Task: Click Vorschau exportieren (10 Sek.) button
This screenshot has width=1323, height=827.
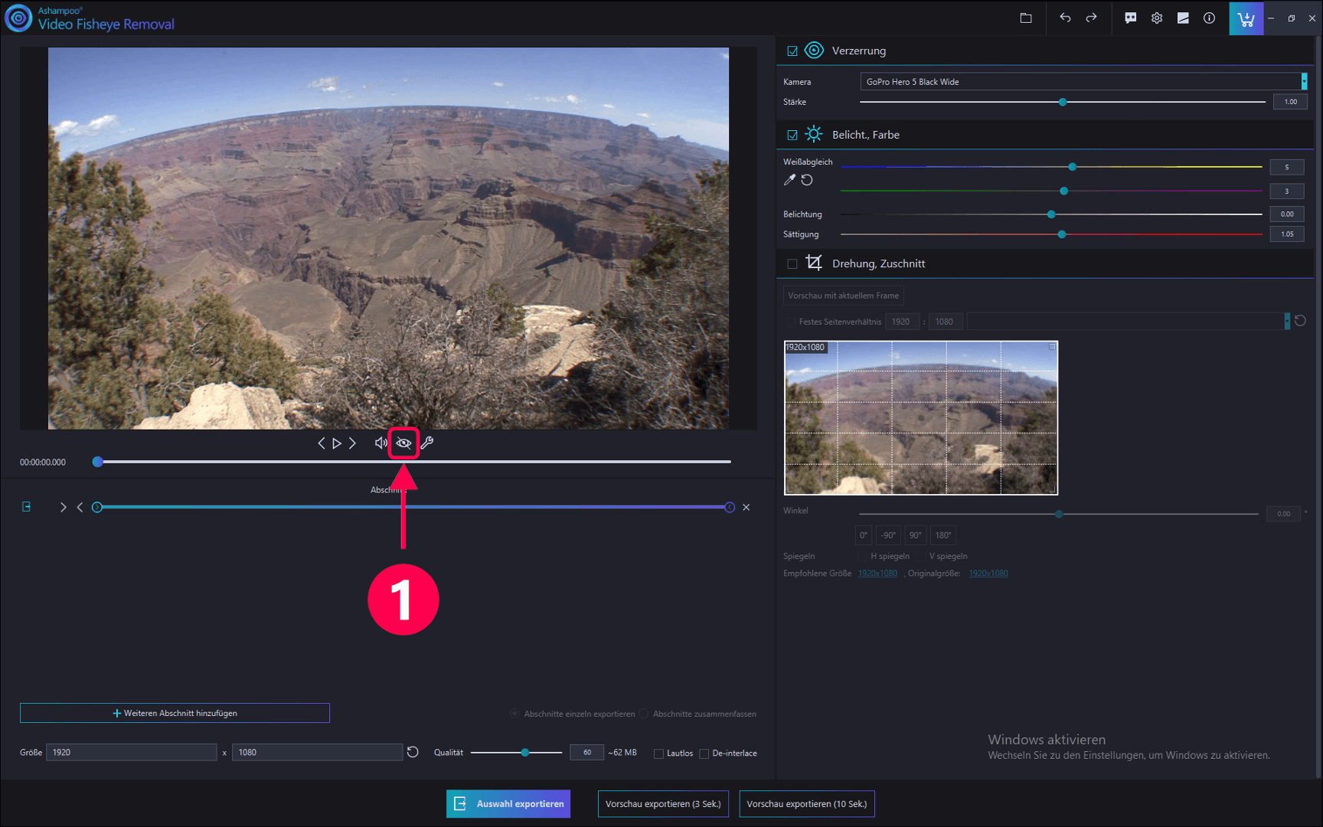Action: tap(806, 804)
